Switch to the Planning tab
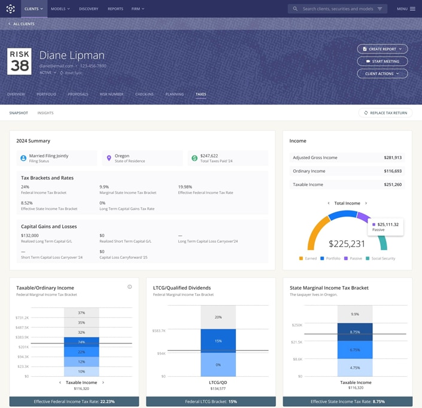 click(174, 95)
